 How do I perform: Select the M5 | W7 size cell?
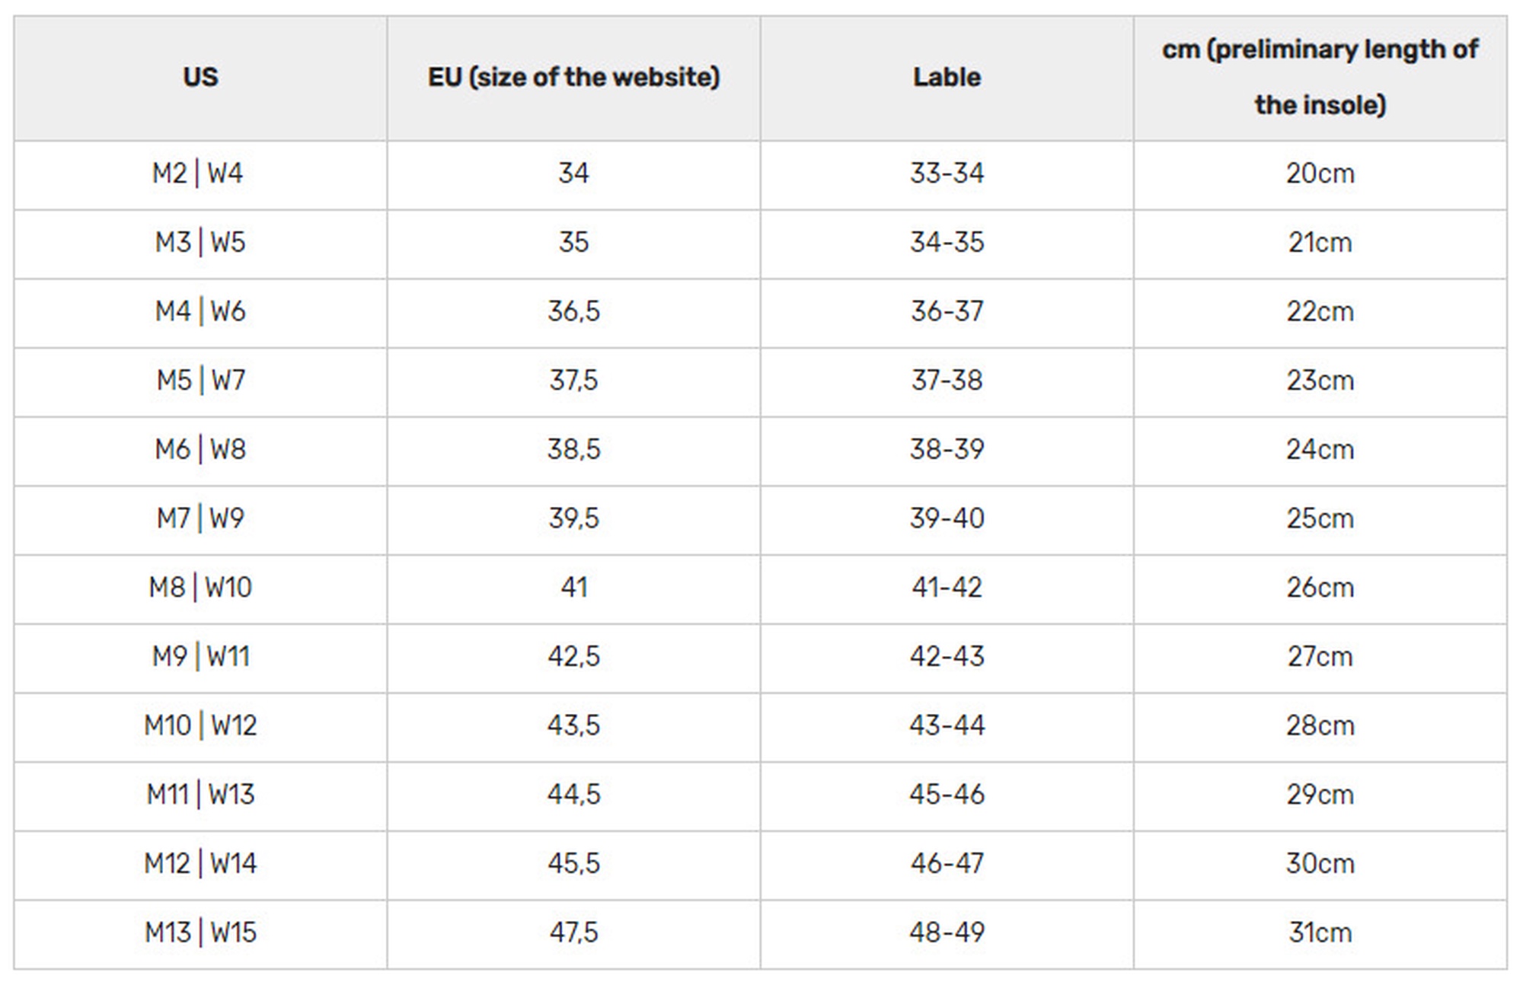[x=200, y=382]
